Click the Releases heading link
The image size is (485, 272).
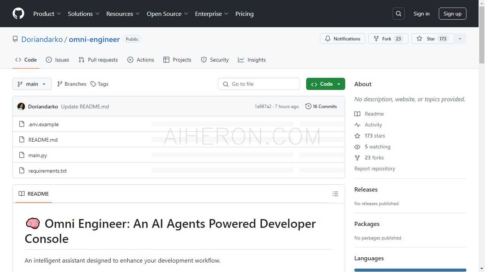(x=366, y=189)
